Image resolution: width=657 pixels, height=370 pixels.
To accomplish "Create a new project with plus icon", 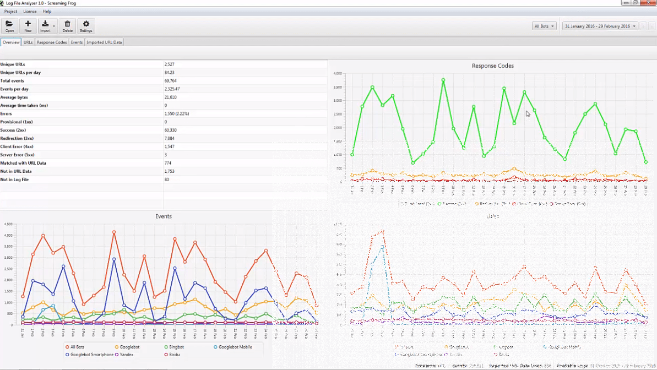I will coord(28,25).
